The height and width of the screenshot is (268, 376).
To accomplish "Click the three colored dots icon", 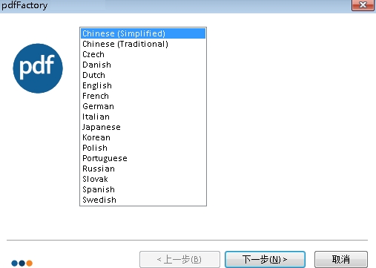I will [22, 263].
